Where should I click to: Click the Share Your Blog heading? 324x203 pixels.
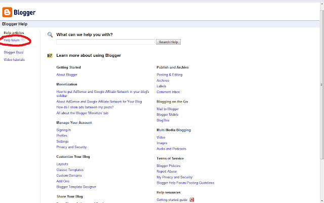(x=69, y=196)
